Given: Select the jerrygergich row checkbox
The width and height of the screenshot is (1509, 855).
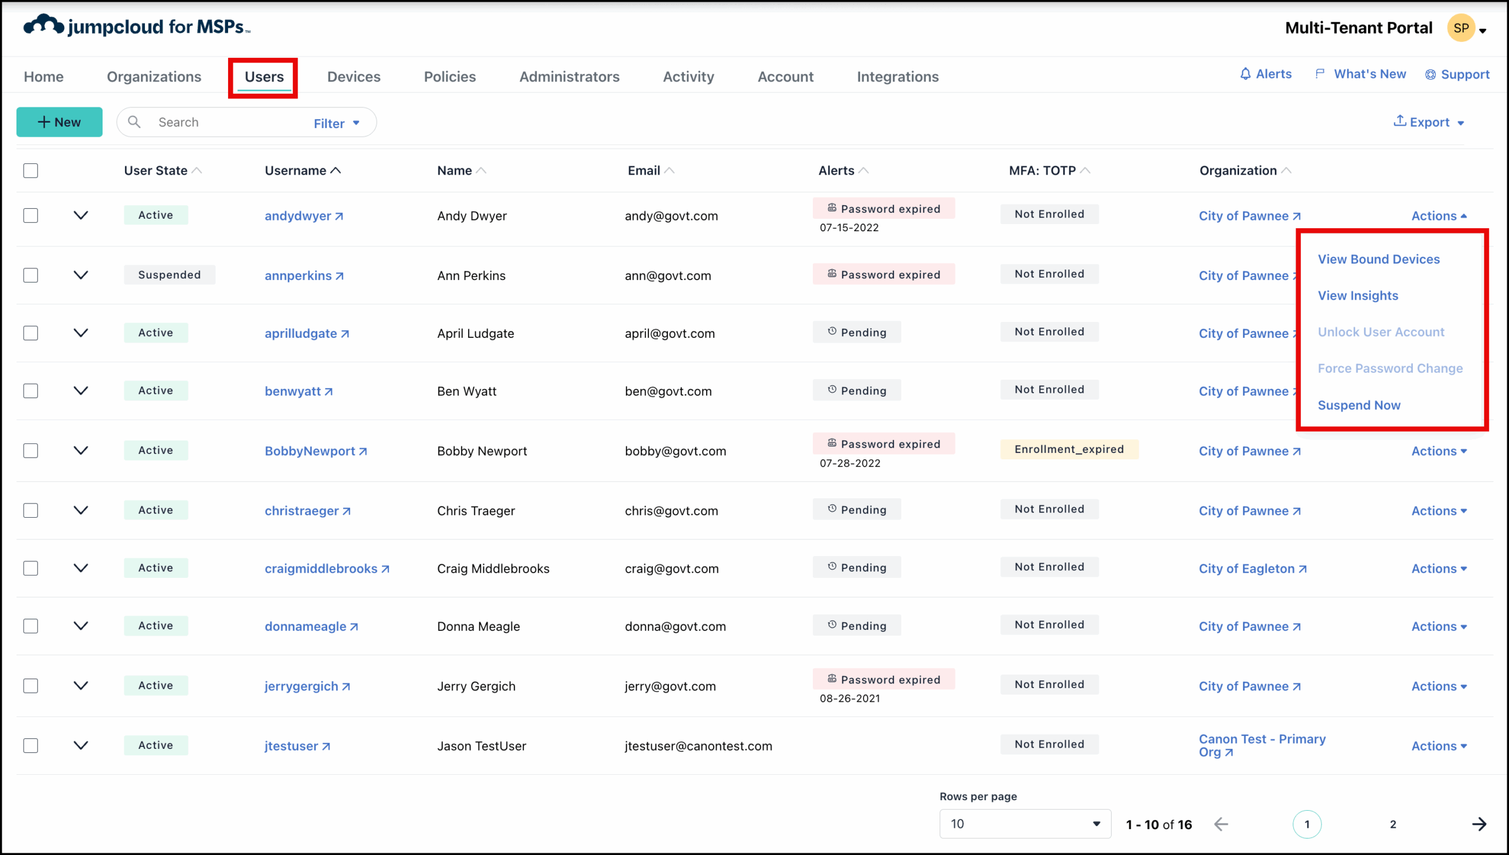Looking at the screenshot, I should pos(31,685).
